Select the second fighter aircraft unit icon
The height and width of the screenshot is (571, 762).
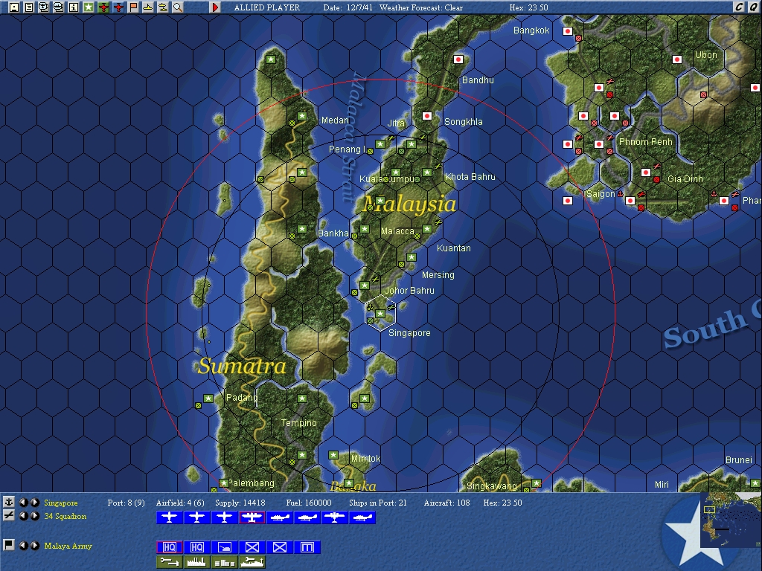tap(196, 517)
